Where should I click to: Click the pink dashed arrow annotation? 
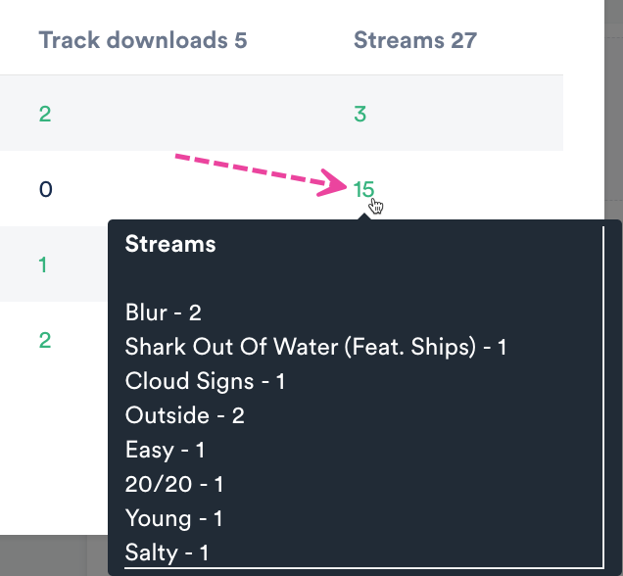coord(260,172)
